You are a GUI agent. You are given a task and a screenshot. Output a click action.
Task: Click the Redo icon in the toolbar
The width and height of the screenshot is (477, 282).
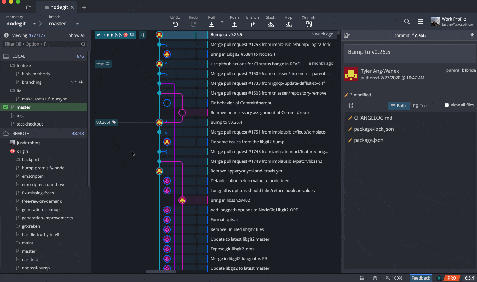click(x=193, y=24)
